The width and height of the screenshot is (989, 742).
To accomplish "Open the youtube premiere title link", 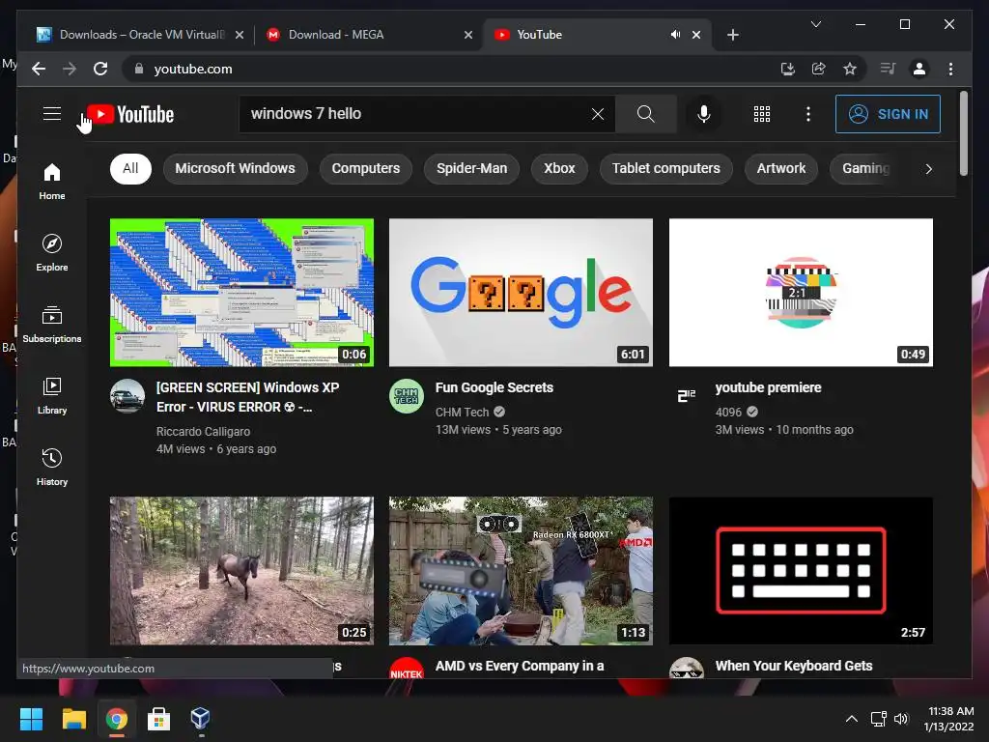I will [768, 387].
